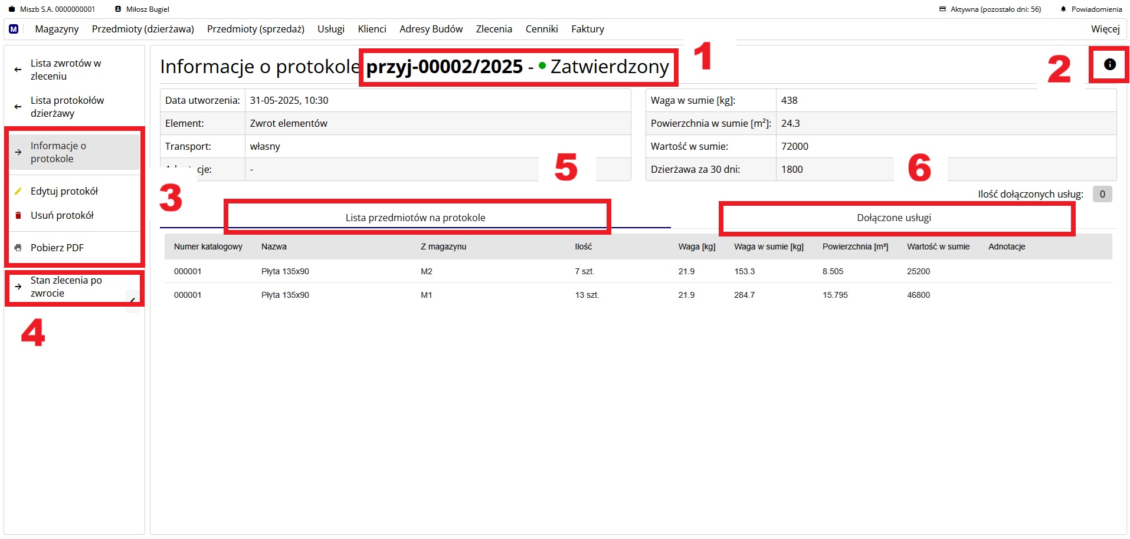1130x539 pixels.
Task: Click back arrow beside Lista zwrotów w zleceniu
Action: click(18, 70)
